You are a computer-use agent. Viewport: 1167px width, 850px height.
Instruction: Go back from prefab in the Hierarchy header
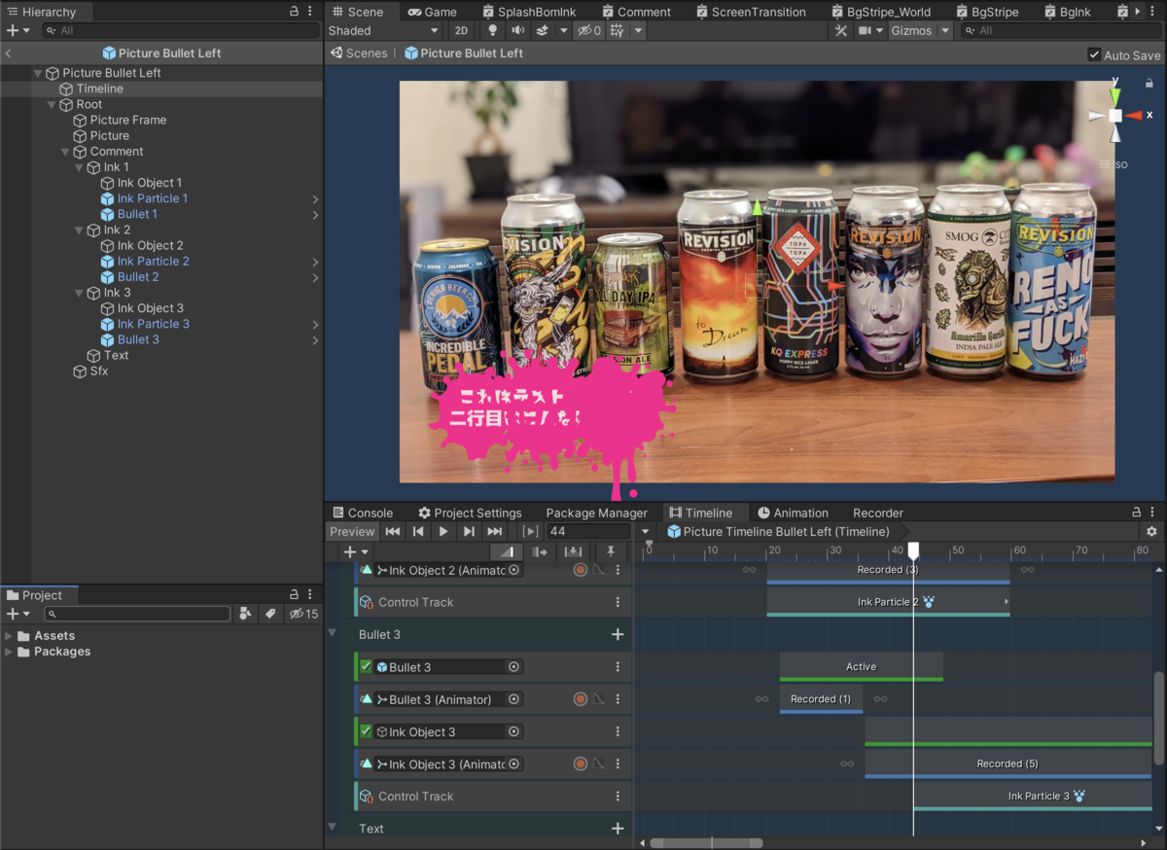tap(9, 53)
